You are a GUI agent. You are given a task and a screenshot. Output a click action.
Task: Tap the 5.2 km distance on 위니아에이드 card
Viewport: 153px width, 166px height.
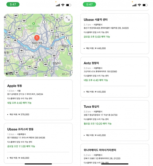(87, 155)
